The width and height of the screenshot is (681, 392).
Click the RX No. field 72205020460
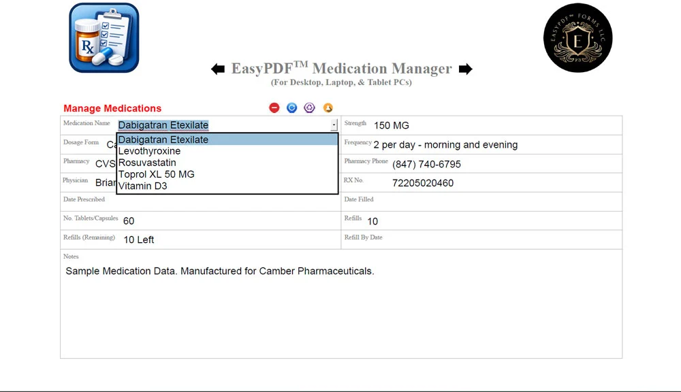pyautogui.click(x=505, y=183)
